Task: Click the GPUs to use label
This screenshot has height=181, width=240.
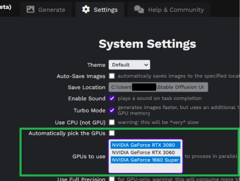Action: coord(89,157)
